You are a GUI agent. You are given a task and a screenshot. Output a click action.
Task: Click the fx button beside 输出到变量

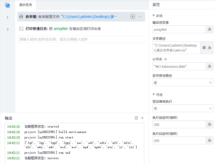tap(210, 29)
